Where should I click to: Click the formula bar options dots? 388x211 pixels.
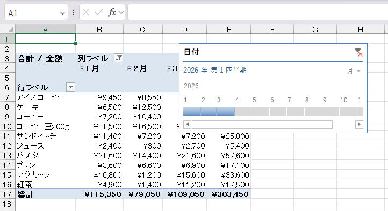(x=74, y=12)
